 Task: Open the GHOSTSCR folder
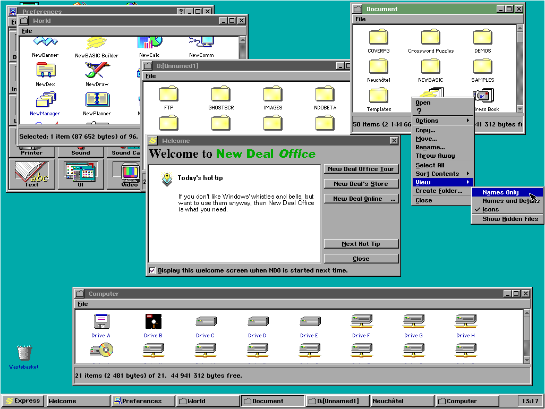(221, 95)
